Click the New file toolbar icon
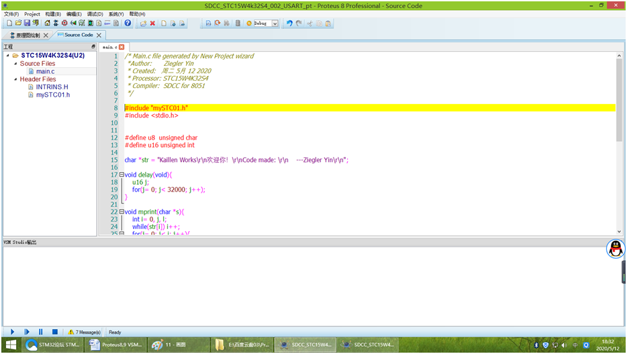Image resolution: width=627 pixels, height=354 pixels. 9,24
